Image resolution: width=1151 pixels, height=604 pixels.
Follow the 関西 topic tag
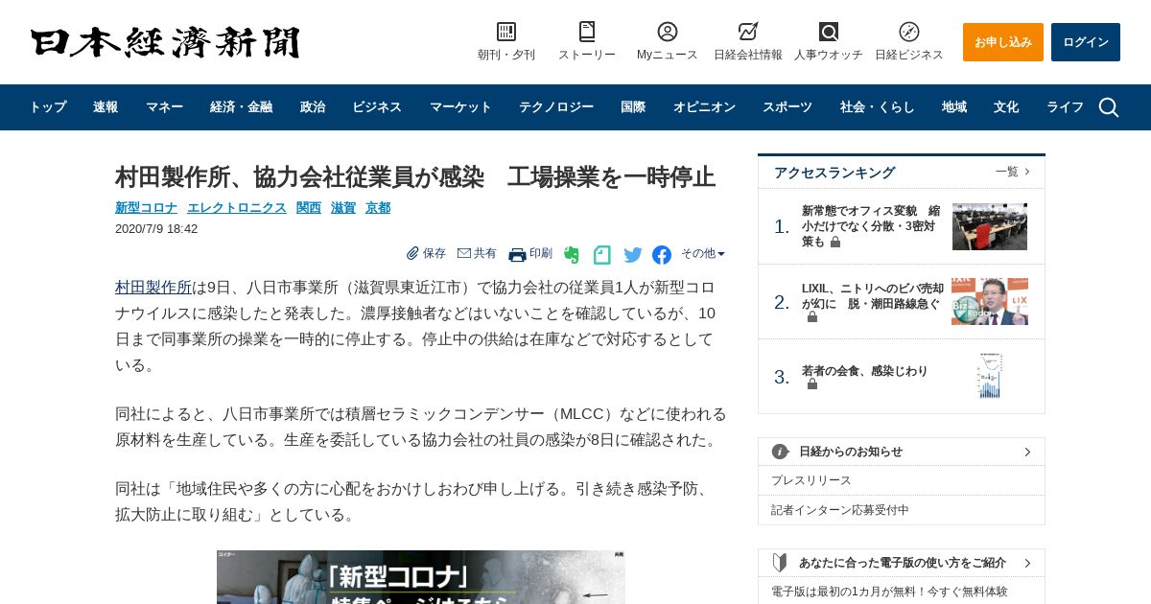click(309, 207)
